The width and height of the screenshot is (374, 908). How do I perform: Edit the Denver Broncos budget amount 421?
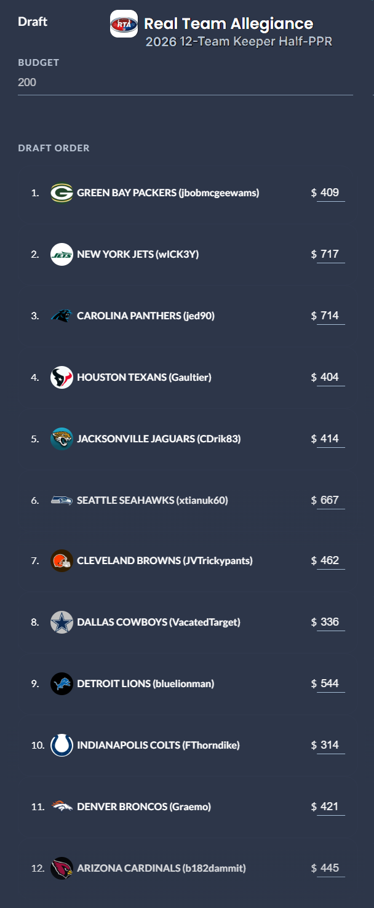tap(331, 806)
